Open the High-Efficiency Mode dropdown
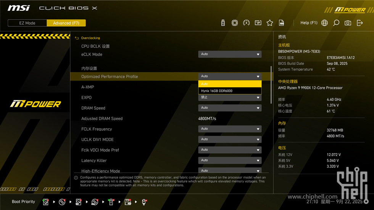 point(230,170)
